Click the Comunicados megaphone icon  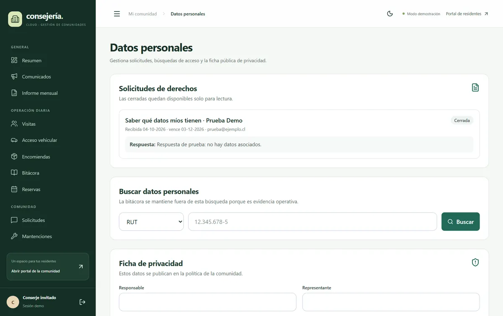click(x=14, y=77)
